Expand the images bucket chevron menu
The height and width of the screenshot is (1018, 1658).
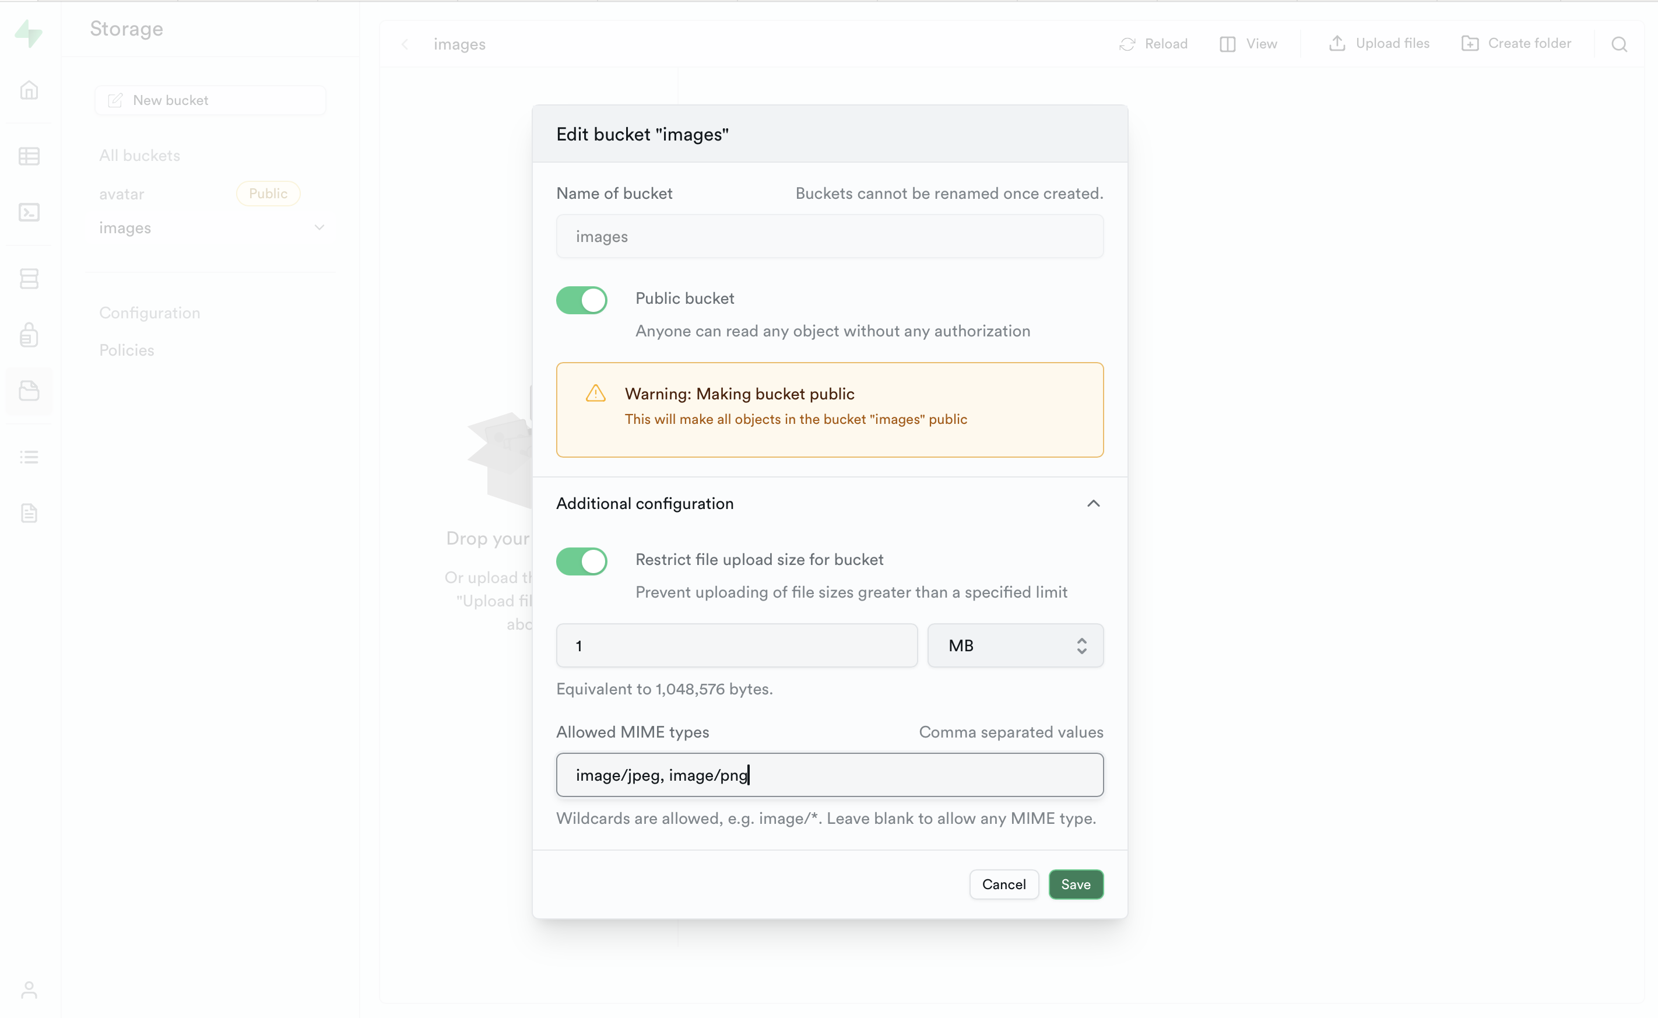tap(319, 227)
